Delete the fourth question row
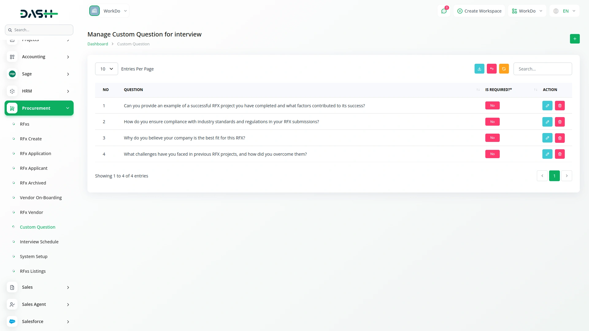589x331 pixels. pyautogui.click(x=560, y=154)
